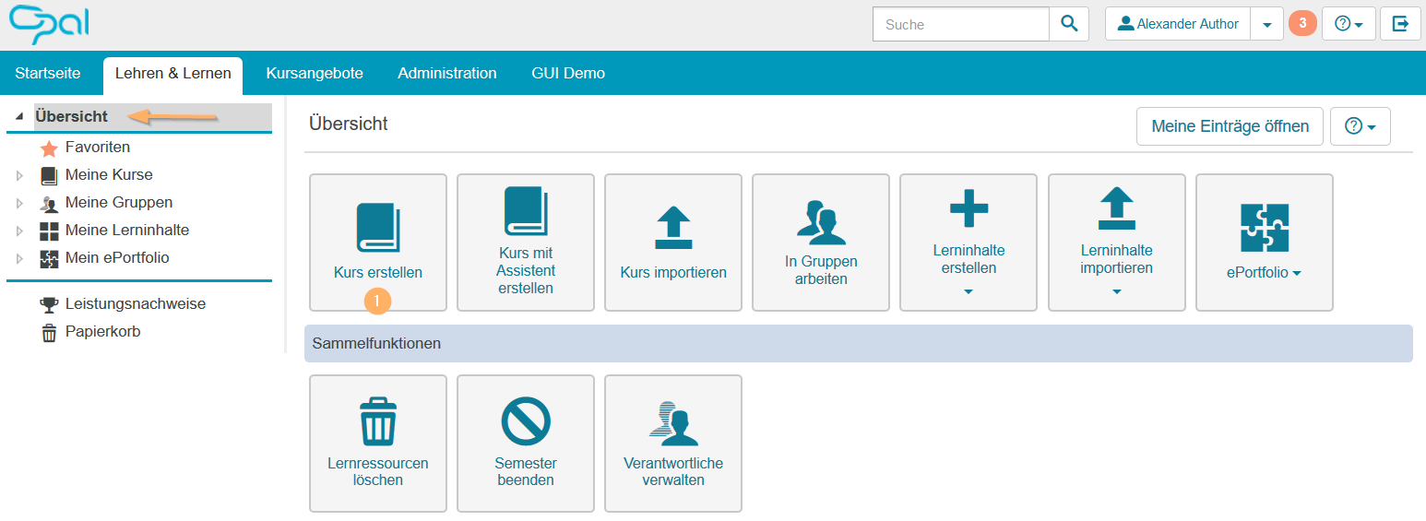Click the Meine Einträge öffnen button

tap(1230, 126)
